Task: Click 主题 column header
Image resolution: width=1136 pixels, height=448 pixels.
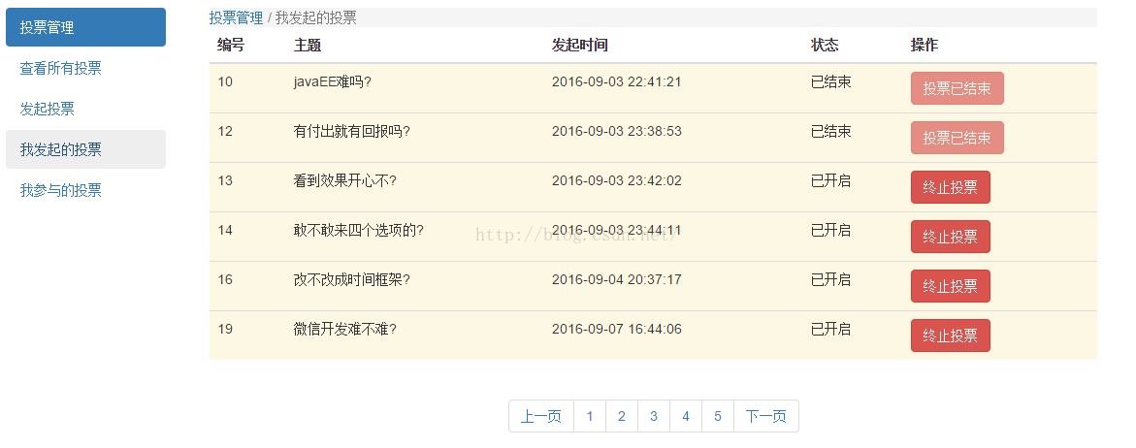Action: coord(308,45)
